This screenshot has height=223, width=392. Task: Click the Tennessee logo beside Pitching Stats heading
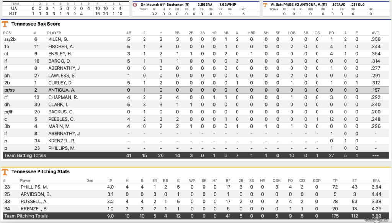click(5, 172)
